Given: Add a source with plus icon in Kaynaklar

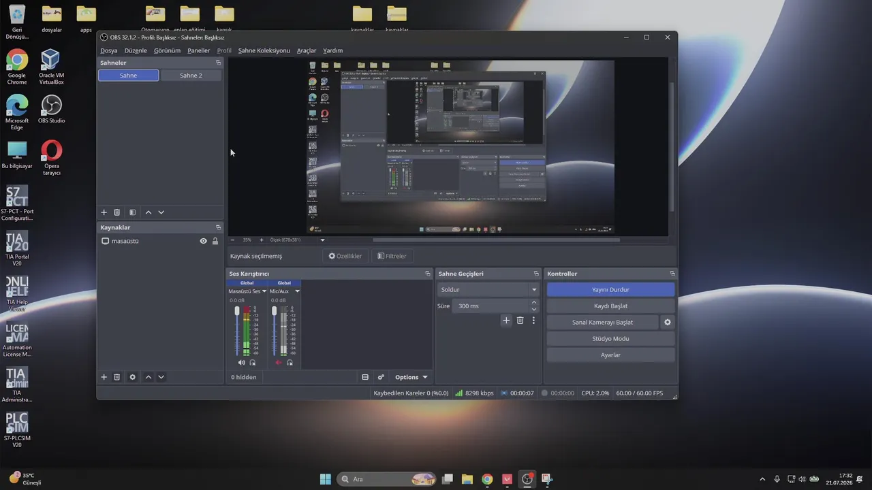Looking at the screenshot, I should point(104,377).
